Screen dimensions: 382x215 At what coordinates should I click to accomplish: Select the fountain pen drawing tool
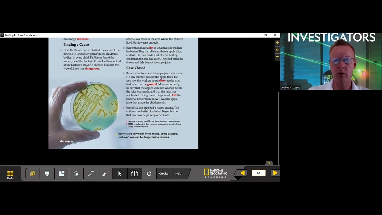coord(105,173)
